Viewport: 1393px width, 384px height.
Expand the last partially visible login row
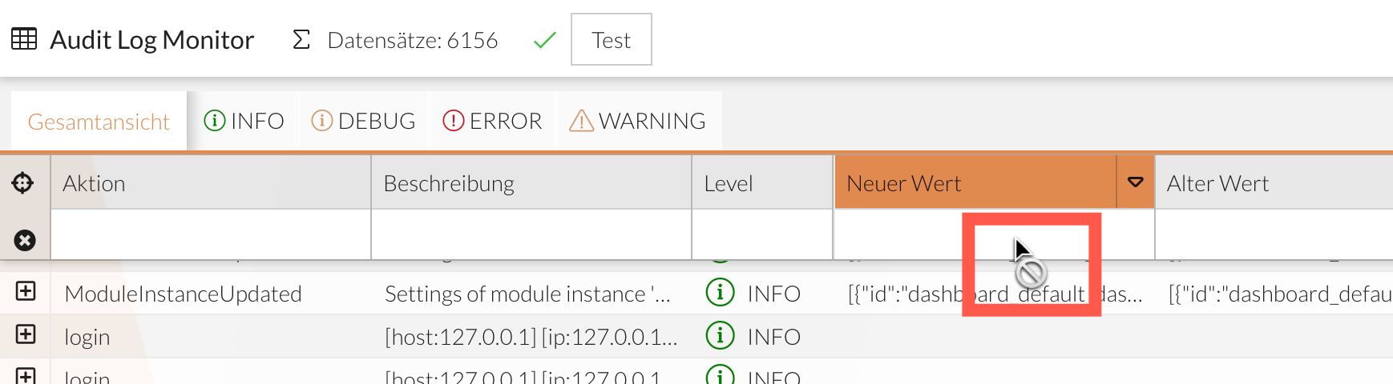pos(26,376)
